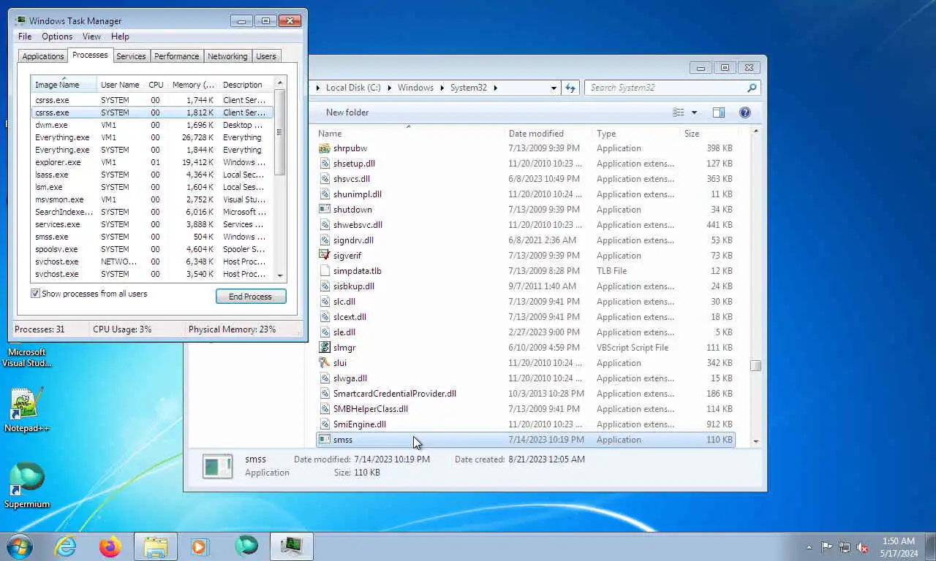The width and height of the screenshot is (936, 561).
Task: Click the slui application icon
Action: click(x=325, y=363)
